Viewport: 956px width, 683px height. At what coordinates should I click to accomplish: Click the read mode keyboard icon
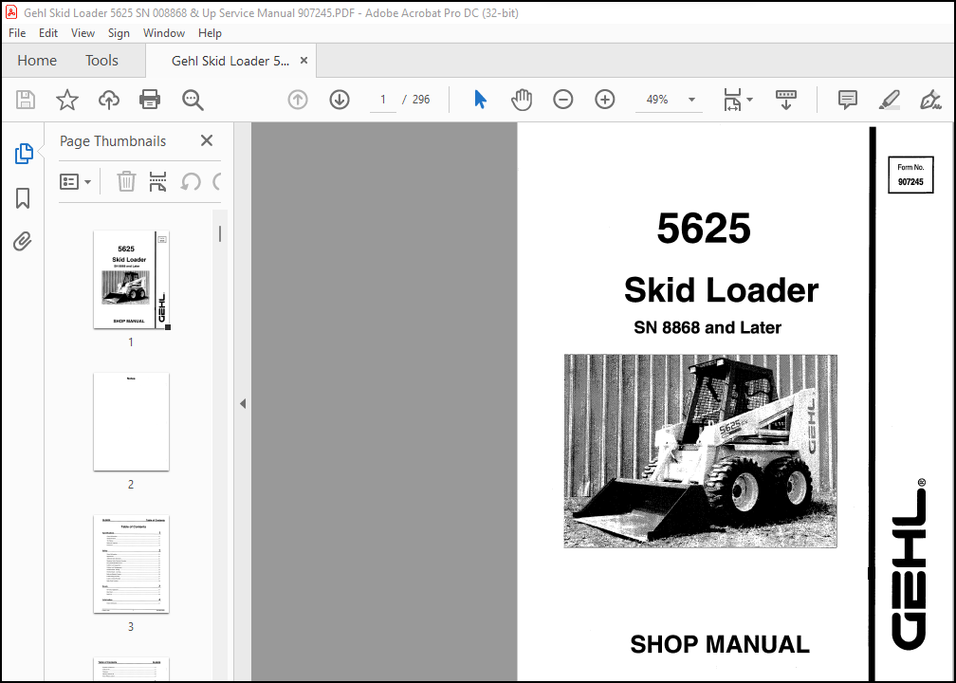click(786, 100)
